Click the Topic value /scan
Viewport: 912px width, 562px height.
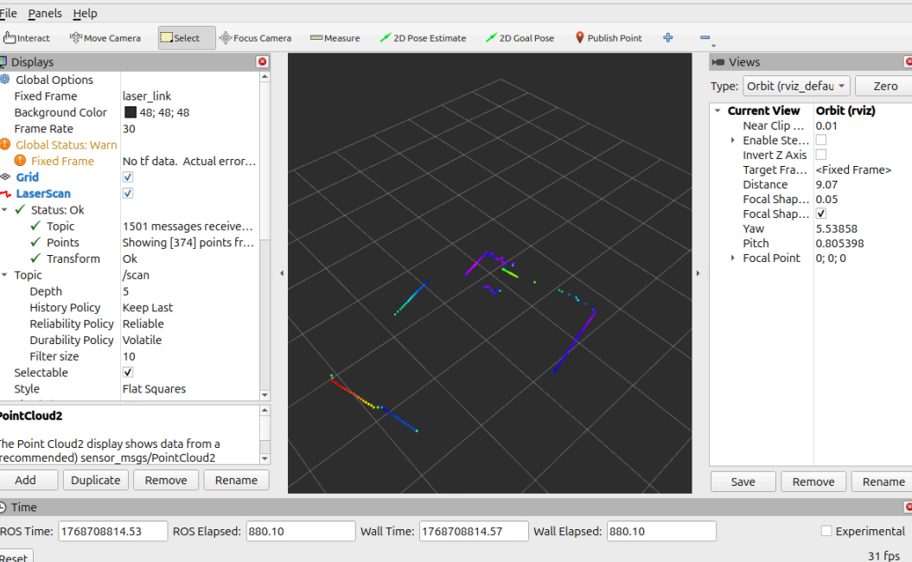click(136, 275)
